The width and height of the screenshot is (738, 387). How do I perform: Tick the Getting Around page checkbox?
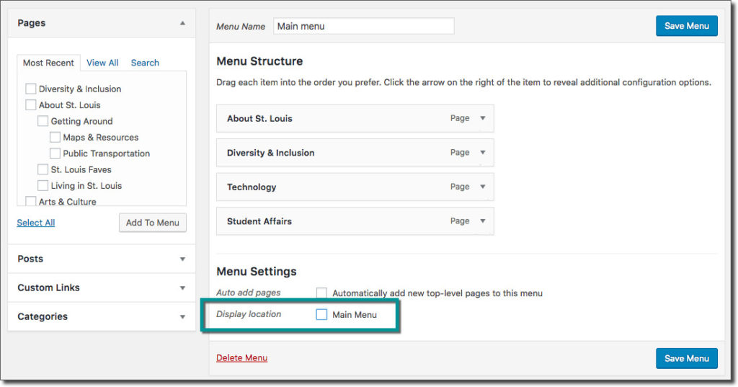[43, 121]
